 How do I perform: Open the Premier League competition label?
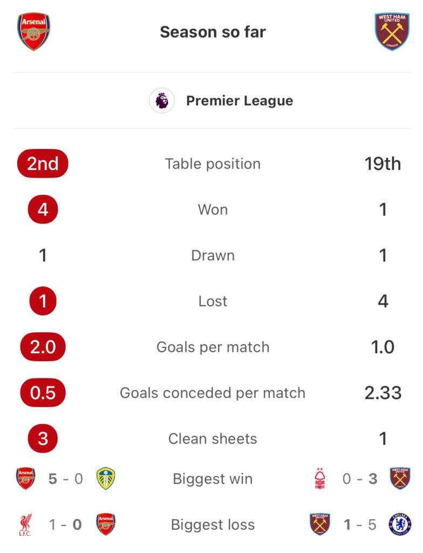coord(240,101)
